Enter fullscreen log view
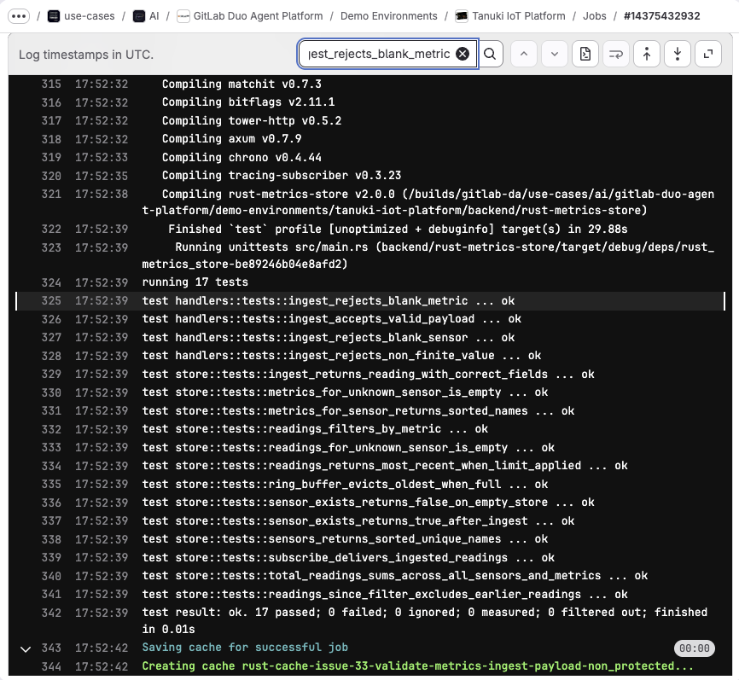 708,55
